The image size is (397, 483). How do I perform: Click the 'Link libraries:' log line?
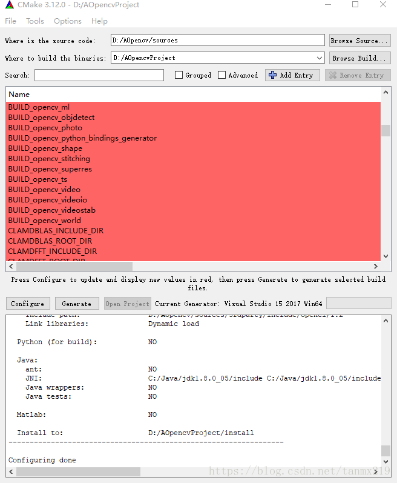(x=112, y=324)
